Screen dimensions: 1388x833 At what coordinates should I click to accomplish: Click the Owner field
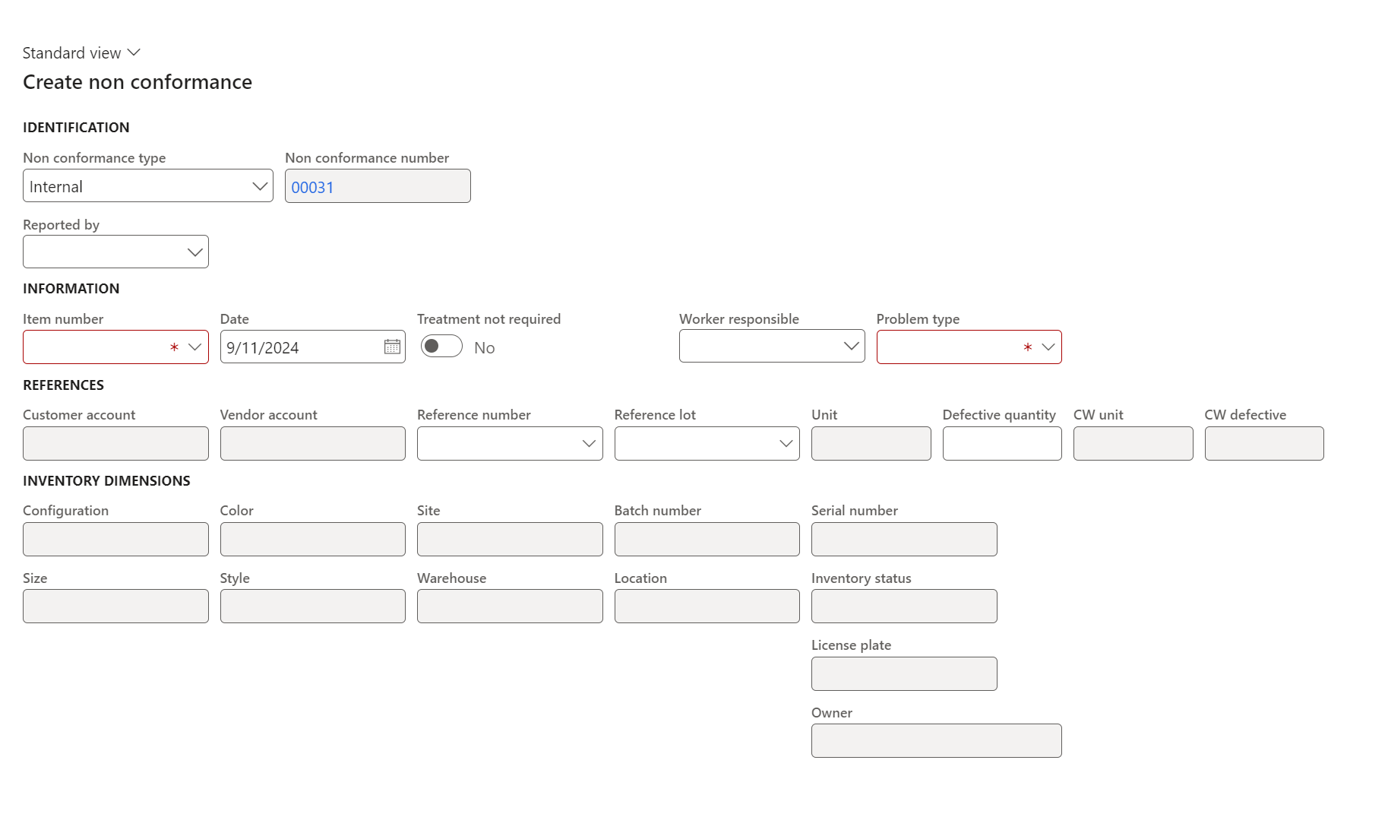[936, 741]
